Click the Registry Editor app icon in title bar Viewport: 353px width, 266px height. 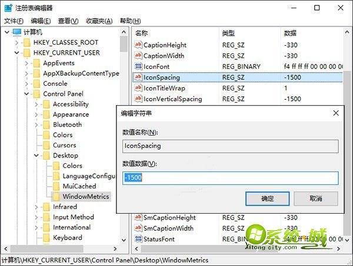[8, 8]
